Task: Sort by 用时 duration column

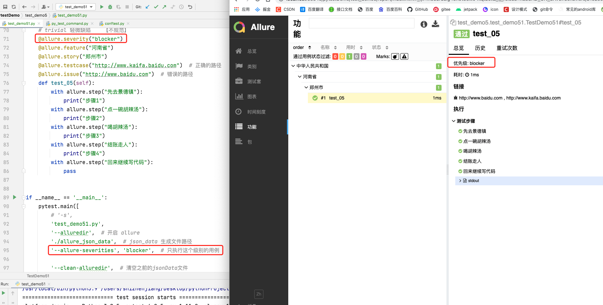Action: pyautogui.click(x=355, y=47)
